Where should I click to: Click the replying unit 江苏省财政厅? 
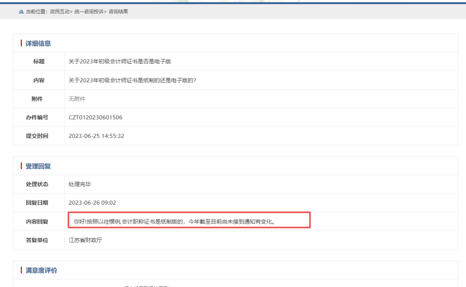[85, 240]
